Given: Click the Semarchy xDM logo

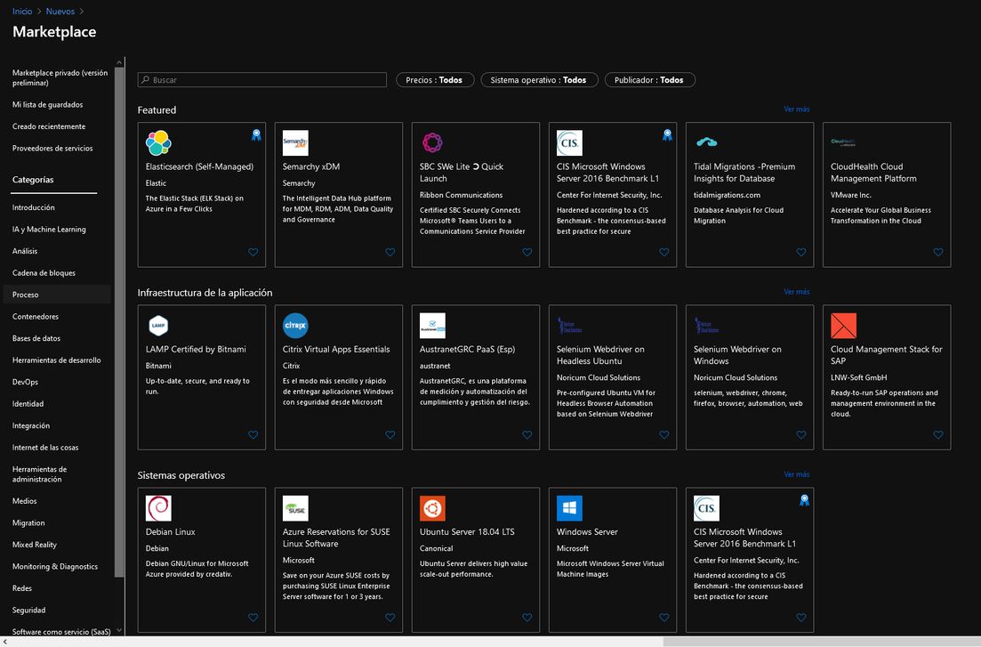Looking at the screenshot, I should (x=295, y=142).
